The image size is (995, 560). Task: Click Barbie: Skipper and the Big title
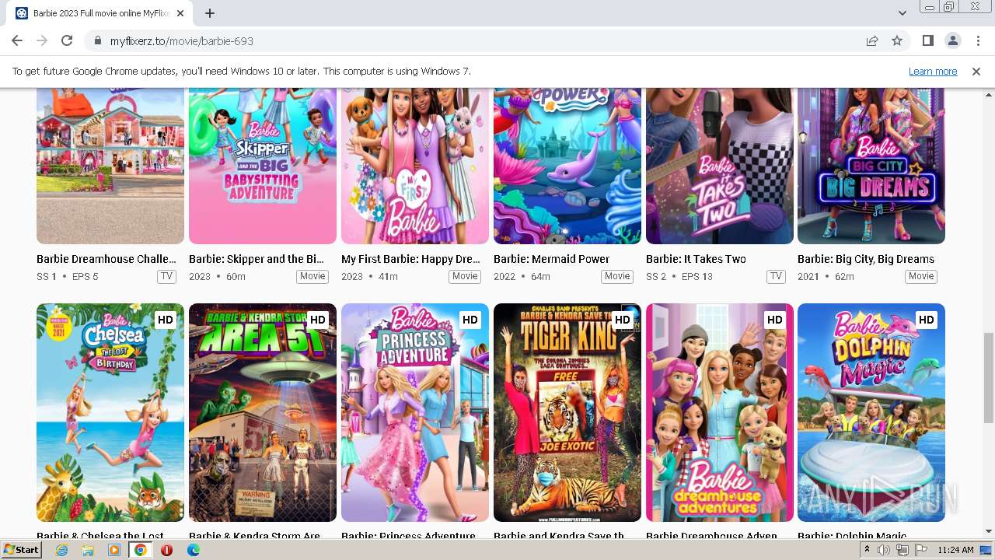point(257,259)
